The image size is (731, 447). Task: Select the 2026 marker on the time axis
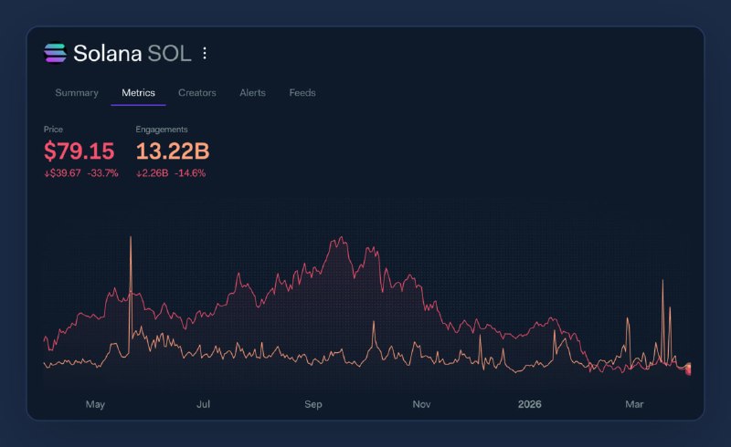click(530, 404)
